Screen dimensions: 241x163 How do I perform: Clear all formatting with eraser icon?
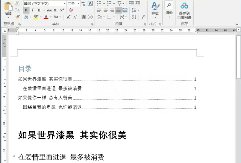click(71, 10)
